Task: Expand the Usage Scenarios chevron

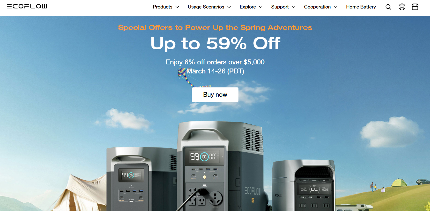Action: (x=229, y=7)
